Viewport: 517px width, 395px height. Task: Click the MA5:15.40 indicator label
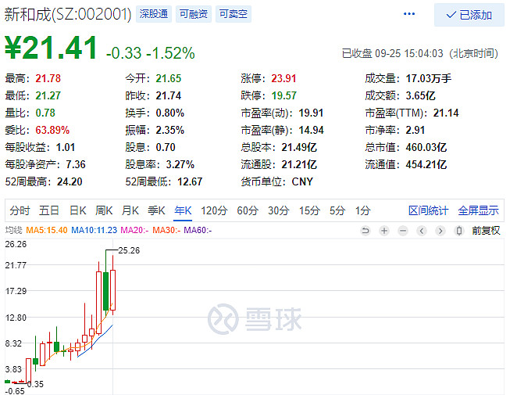[x=47, y=230]
